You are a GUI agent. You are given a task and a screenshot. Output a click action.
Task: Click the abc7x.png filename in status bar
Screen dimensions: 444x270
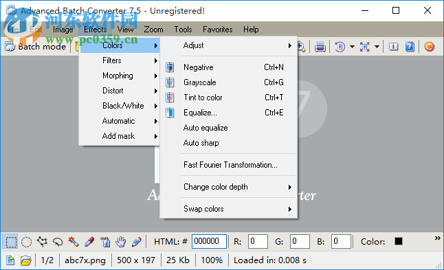pos(85,260)
